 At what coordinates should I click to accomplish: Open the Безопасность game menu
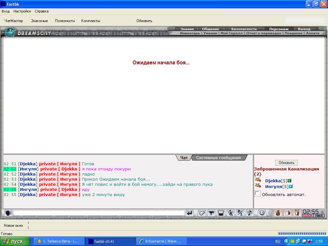click(x=244, y=29)
